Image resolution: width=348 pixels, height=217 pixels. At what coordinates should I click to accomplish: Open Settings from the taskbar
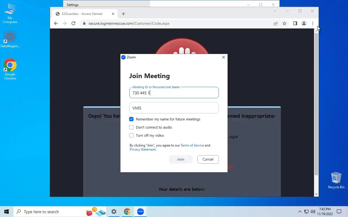(114, 212)
